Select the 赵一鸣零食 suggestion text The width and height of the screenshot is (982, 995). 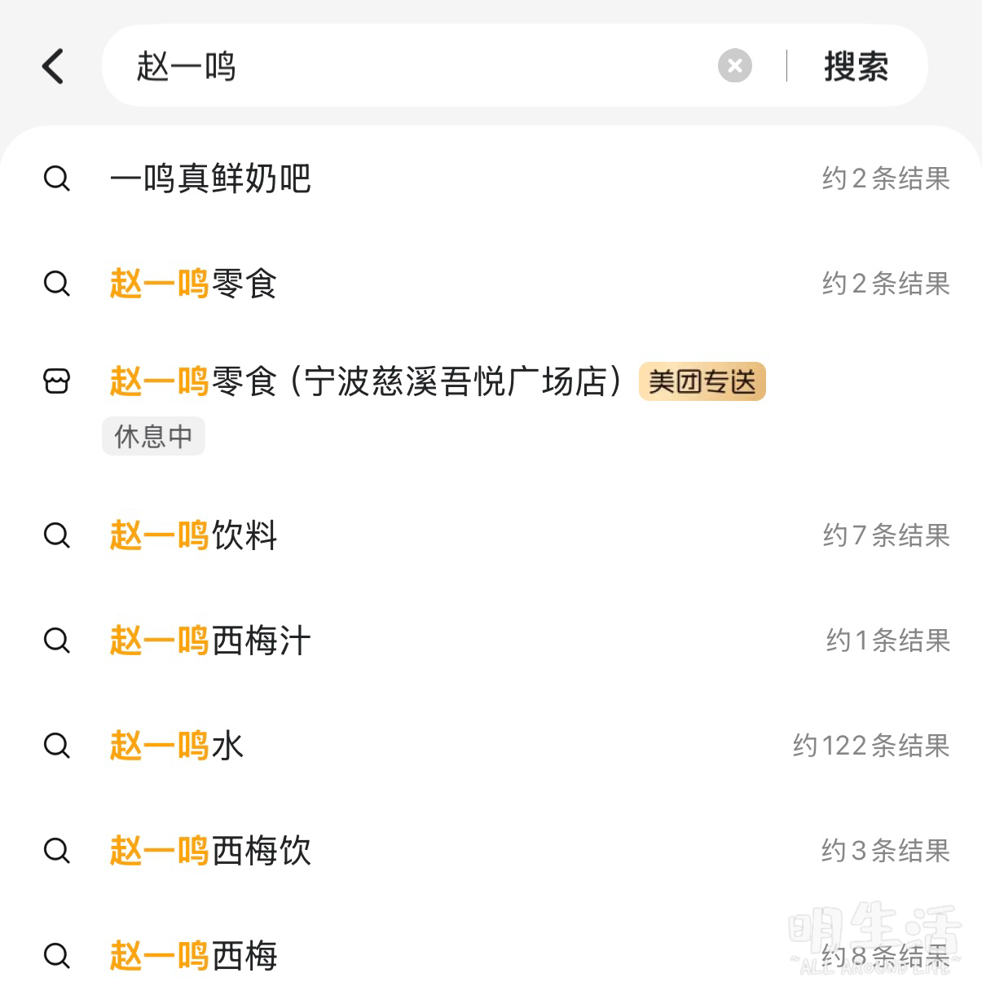tap(194, 284)
